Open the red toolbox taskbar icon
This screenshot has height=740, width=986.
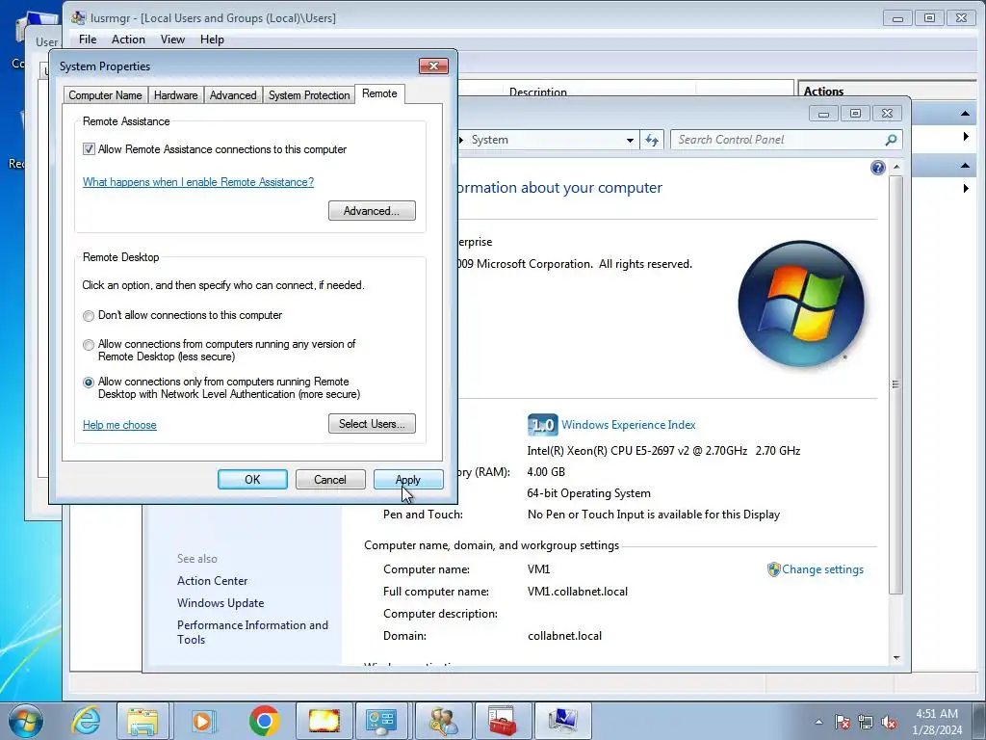click(x=502, y=721)
